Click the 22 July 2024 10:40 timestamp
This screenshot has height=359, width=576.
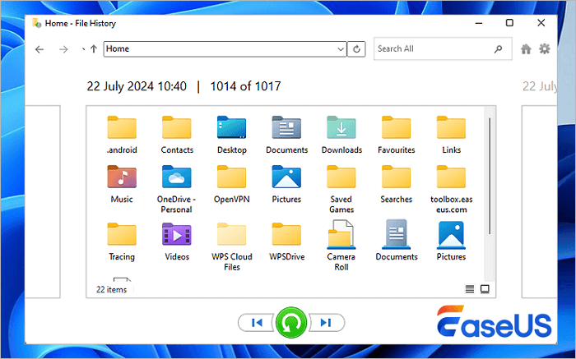pyautogui.click(x=137, y=86)
